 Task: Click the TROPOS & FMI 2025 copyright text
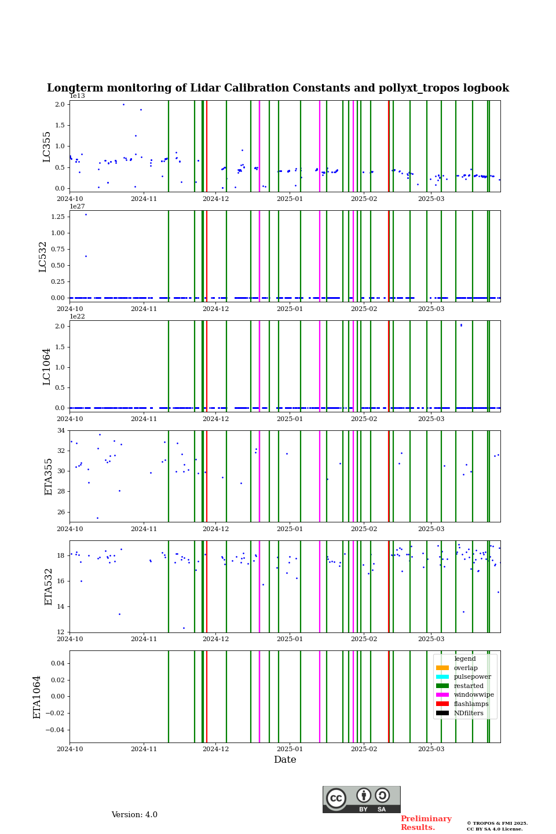(498, 823)
